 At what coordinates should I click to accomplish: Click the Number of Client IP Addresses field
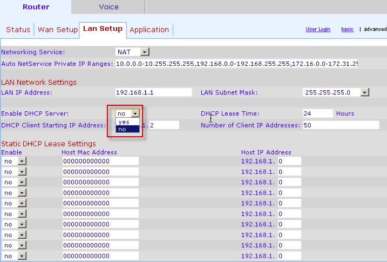click(340, 125)
